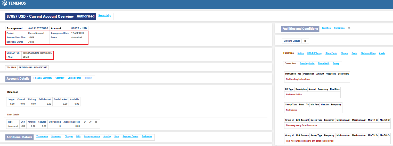Open the Block Funds facilities tab
Viewport: 393px width, 146px height.
point(331,53)
